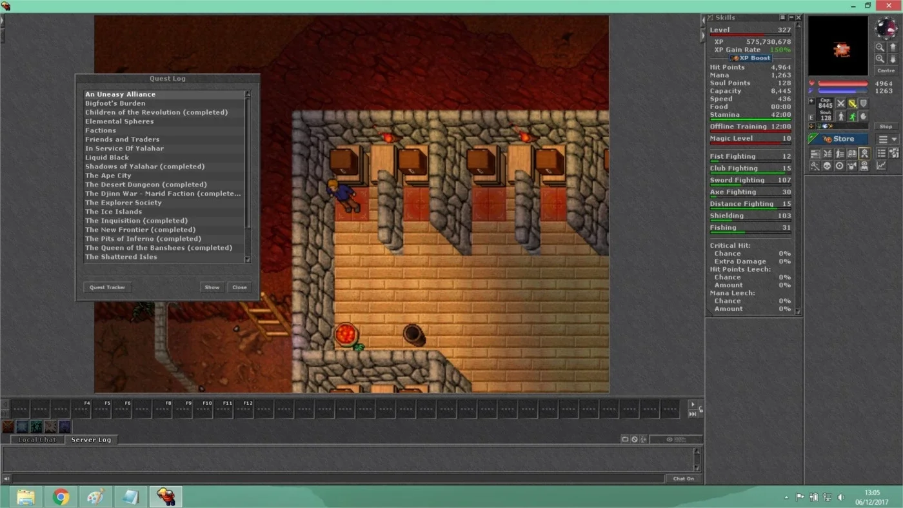
Task: Open the analytics graph icon
Action: click(x=882, y=166)
